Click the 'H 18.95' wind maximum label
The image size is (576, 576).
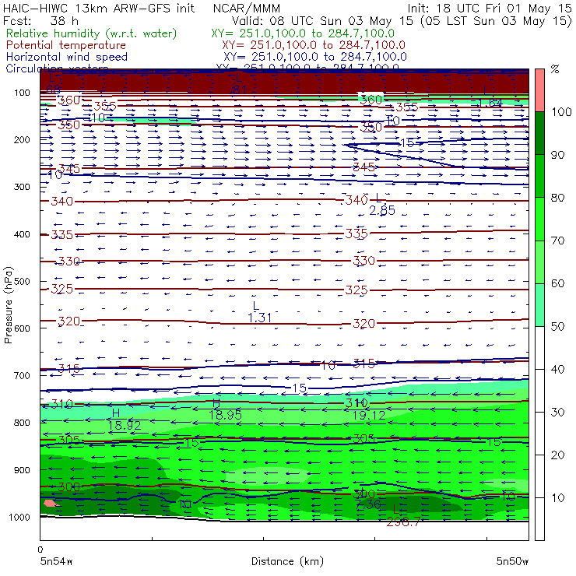tap(225, 409)
